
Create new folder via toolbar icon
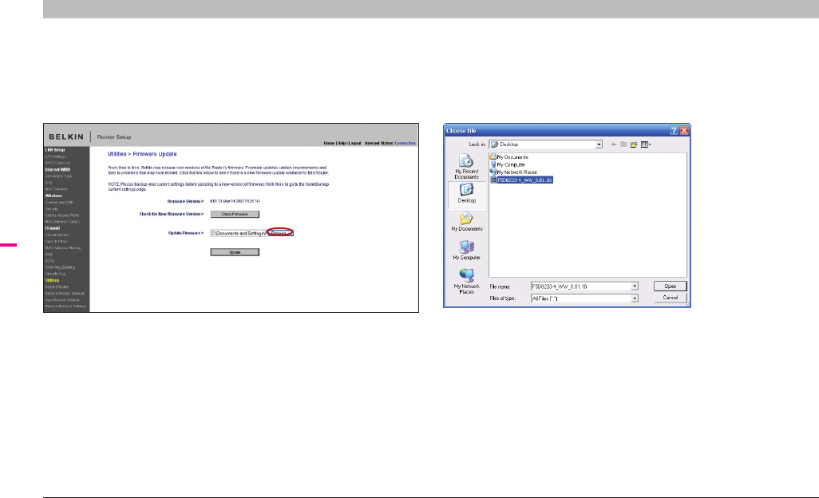tap(634, 144)
